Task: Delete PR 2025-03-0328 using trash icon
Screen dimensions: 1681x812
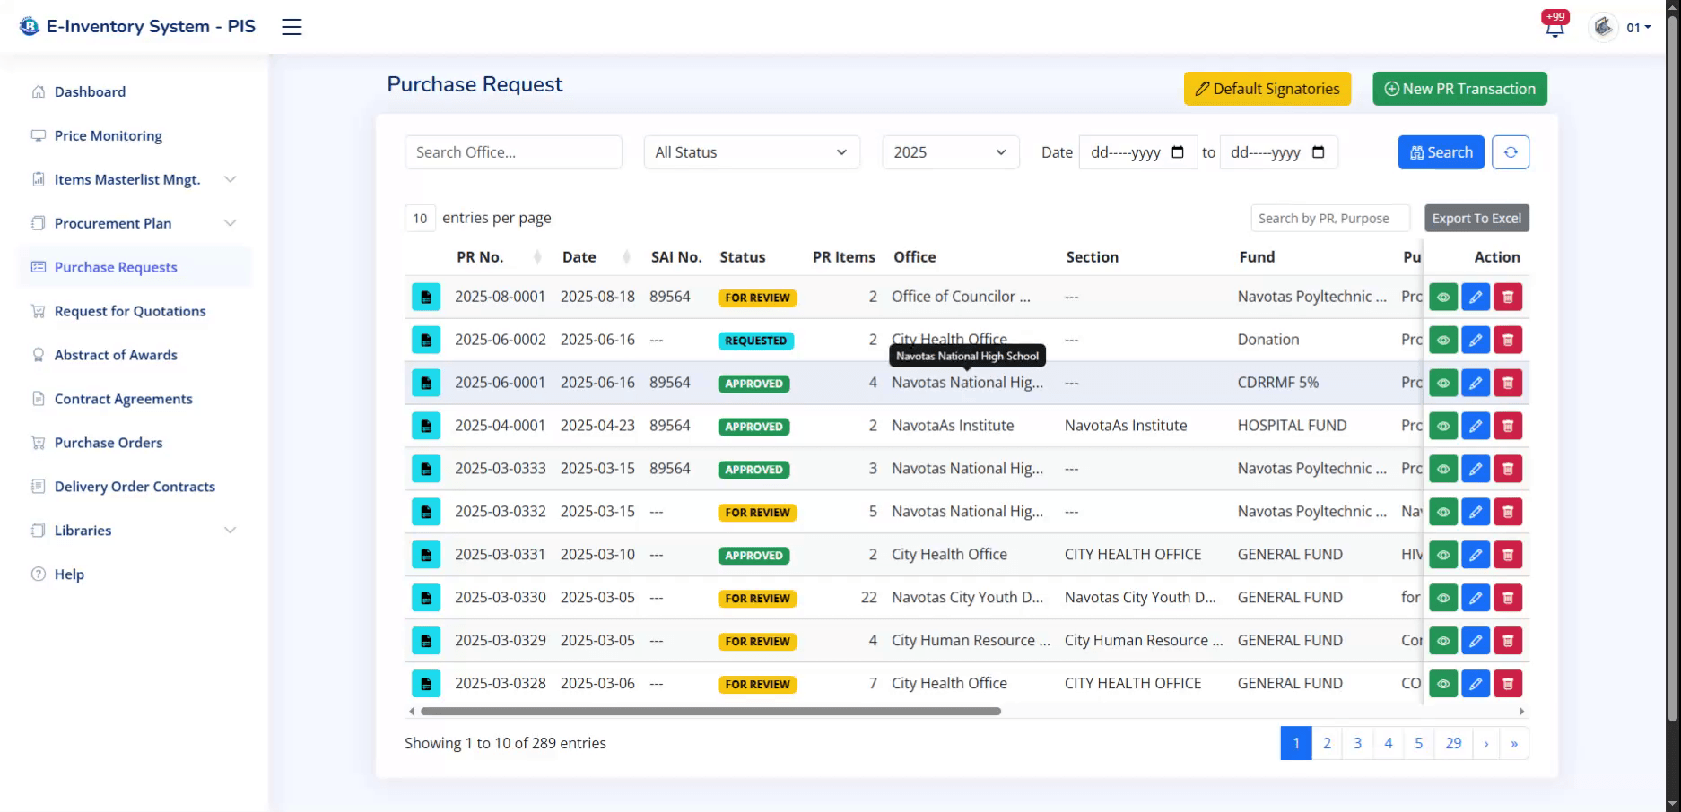Action: [1508, 684]
